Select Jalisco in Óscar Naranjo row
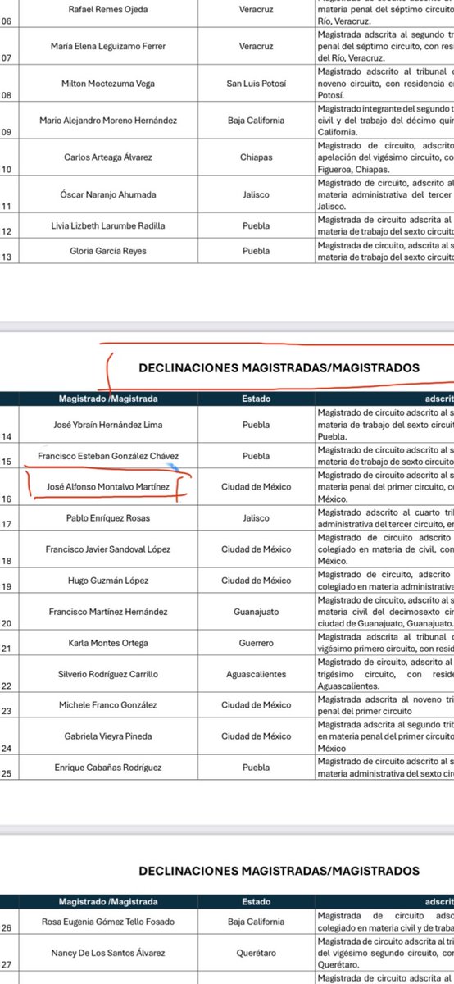Screen dimensions: 454x984 tap(258, 194)
